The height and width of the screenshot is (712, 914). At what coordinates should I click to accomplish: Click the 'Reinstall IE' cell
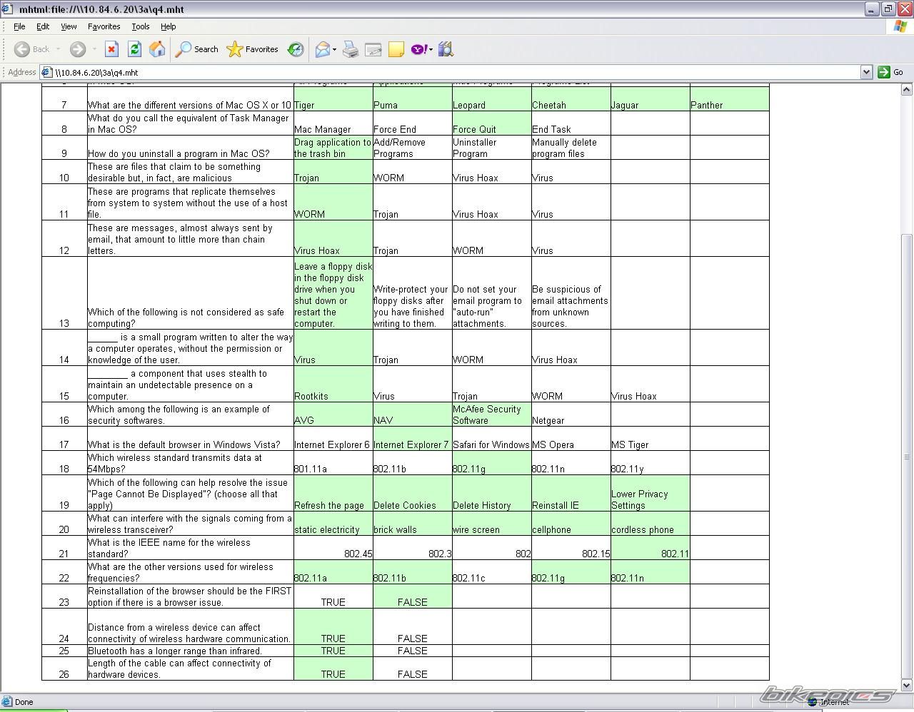pyautogui.click(x=571, y=493)
